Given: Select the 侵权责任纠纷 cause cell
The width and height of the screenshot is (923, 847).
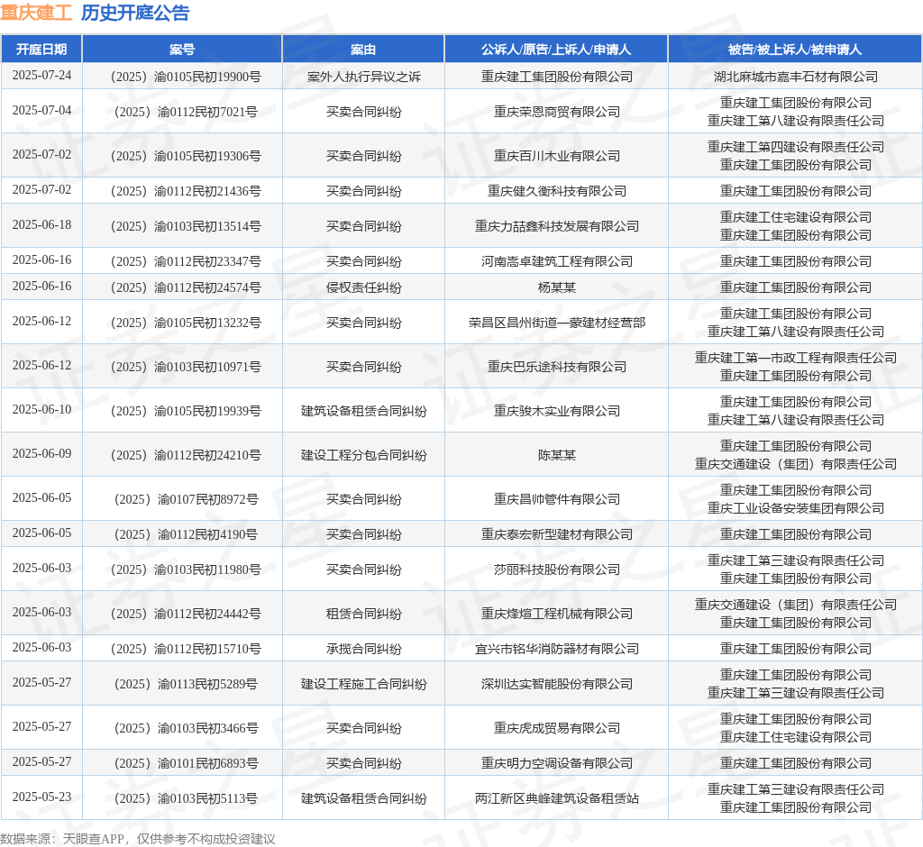Looking at the screenshot, I should click(364, 287).
